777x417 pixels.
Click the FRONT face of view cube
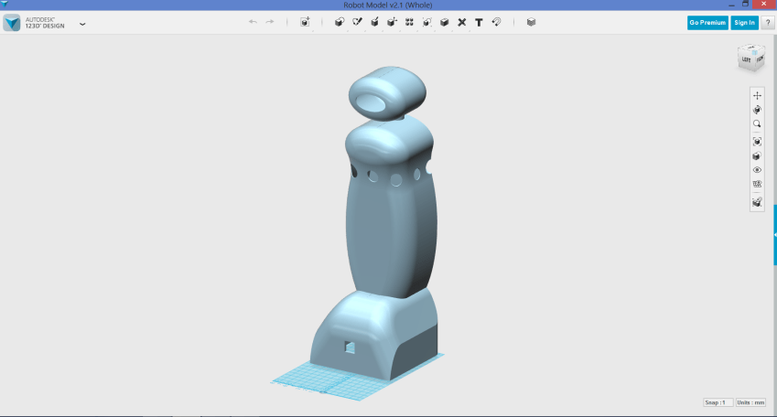click(760, 59)
